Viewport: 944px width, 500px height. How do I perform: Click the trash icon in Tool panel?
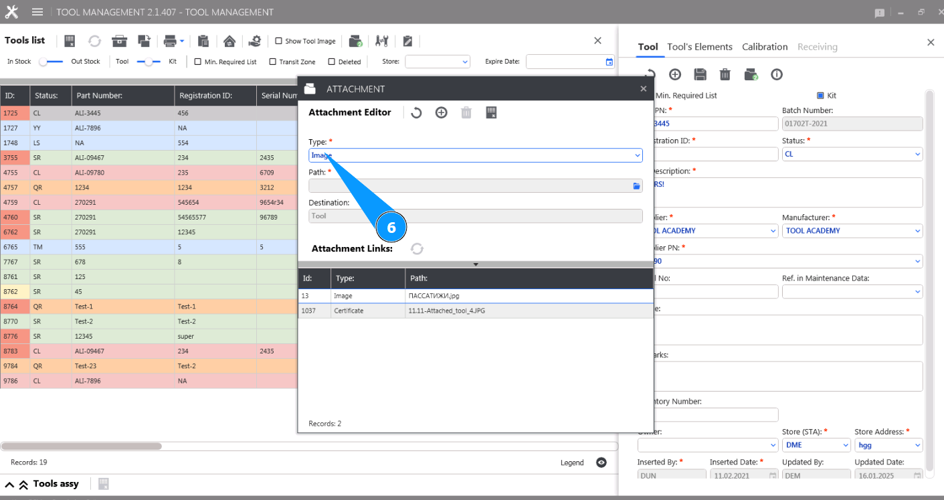(x=725, y=74)
